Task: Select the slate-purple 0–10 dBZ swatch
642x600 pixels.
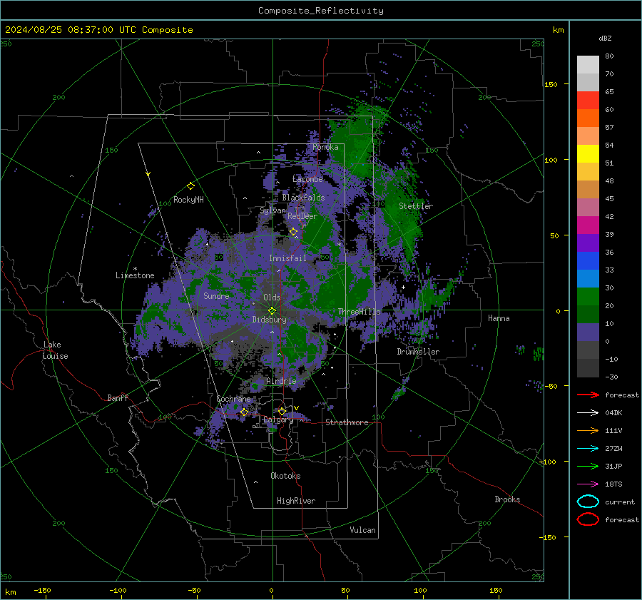Action: [x=588, y=332]
